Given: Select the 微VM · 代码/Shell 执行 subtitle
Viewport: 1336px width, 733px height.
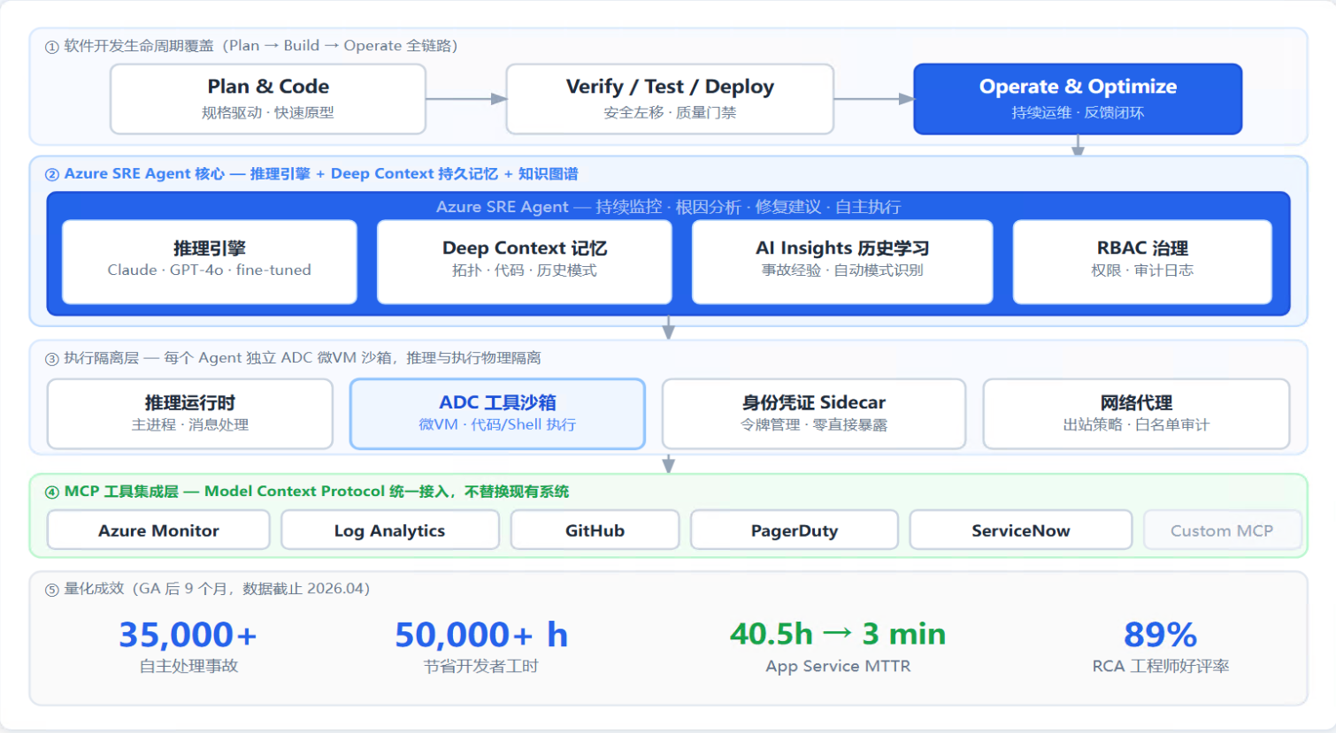Looking at the screenshot, I should click(x=497, y=424).
